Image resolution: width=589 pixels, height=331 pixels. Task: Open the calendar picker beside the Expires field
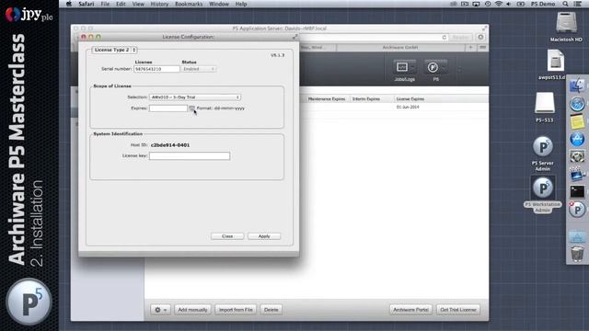[191, 108]
